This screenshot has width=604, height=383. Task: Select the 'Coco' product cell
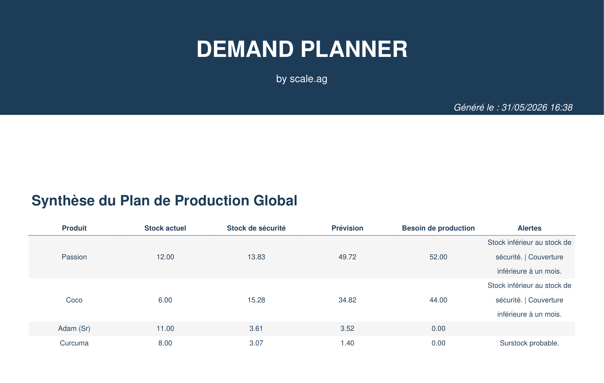(x=74, y=300)
